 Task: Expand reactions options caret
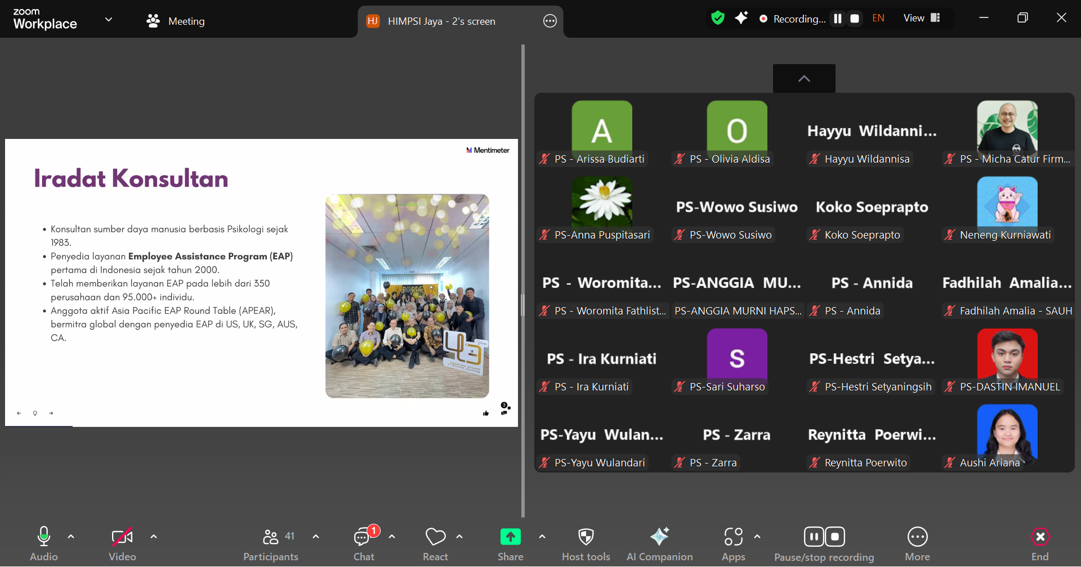point(459,537)
